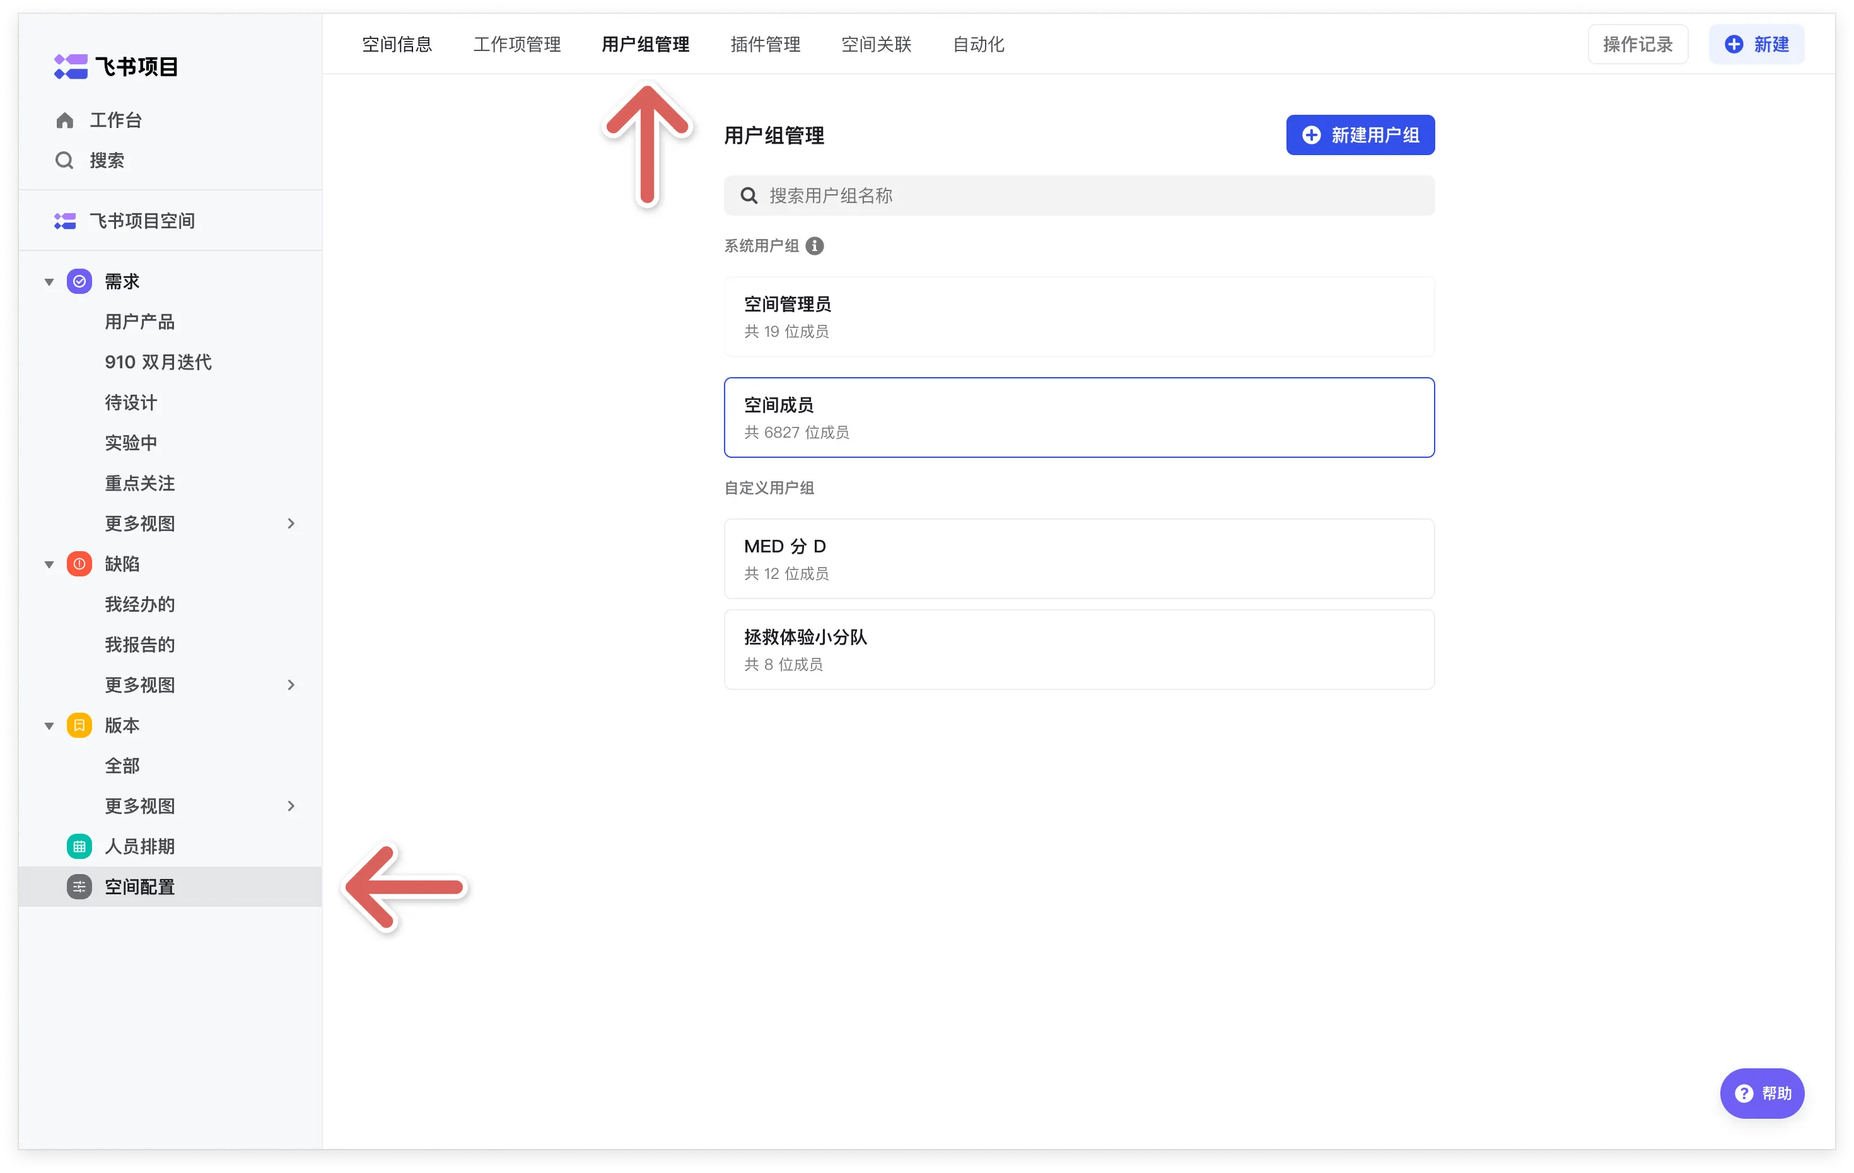Click the purple 需求 icon
The image size is (1854, 1173).
click(79, 281)
